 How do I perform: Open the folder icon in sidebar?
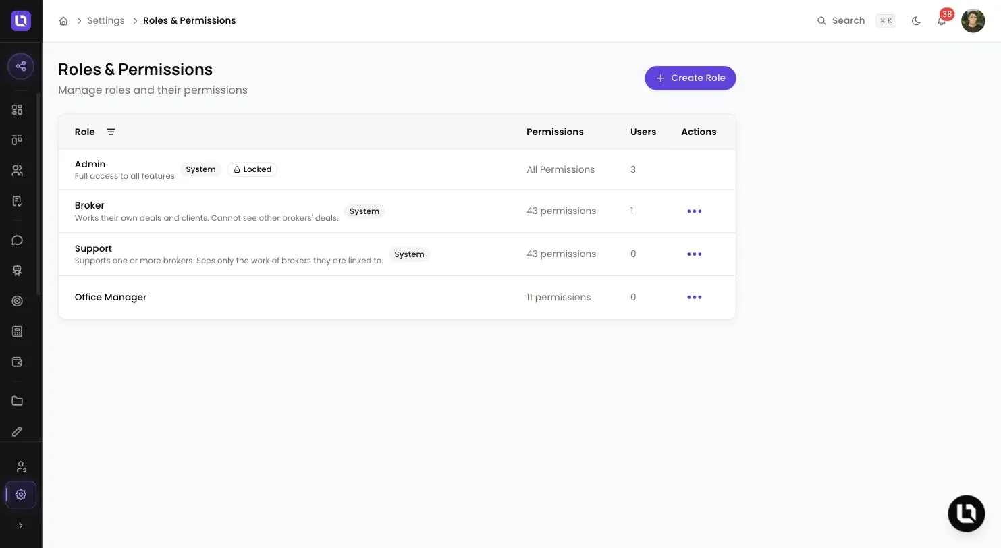18,401
